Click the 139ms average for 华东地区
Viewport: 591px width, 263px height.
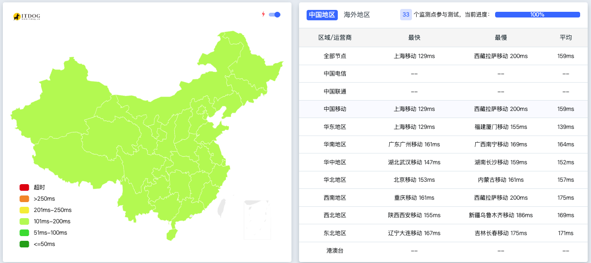click(x=566, y=127)
